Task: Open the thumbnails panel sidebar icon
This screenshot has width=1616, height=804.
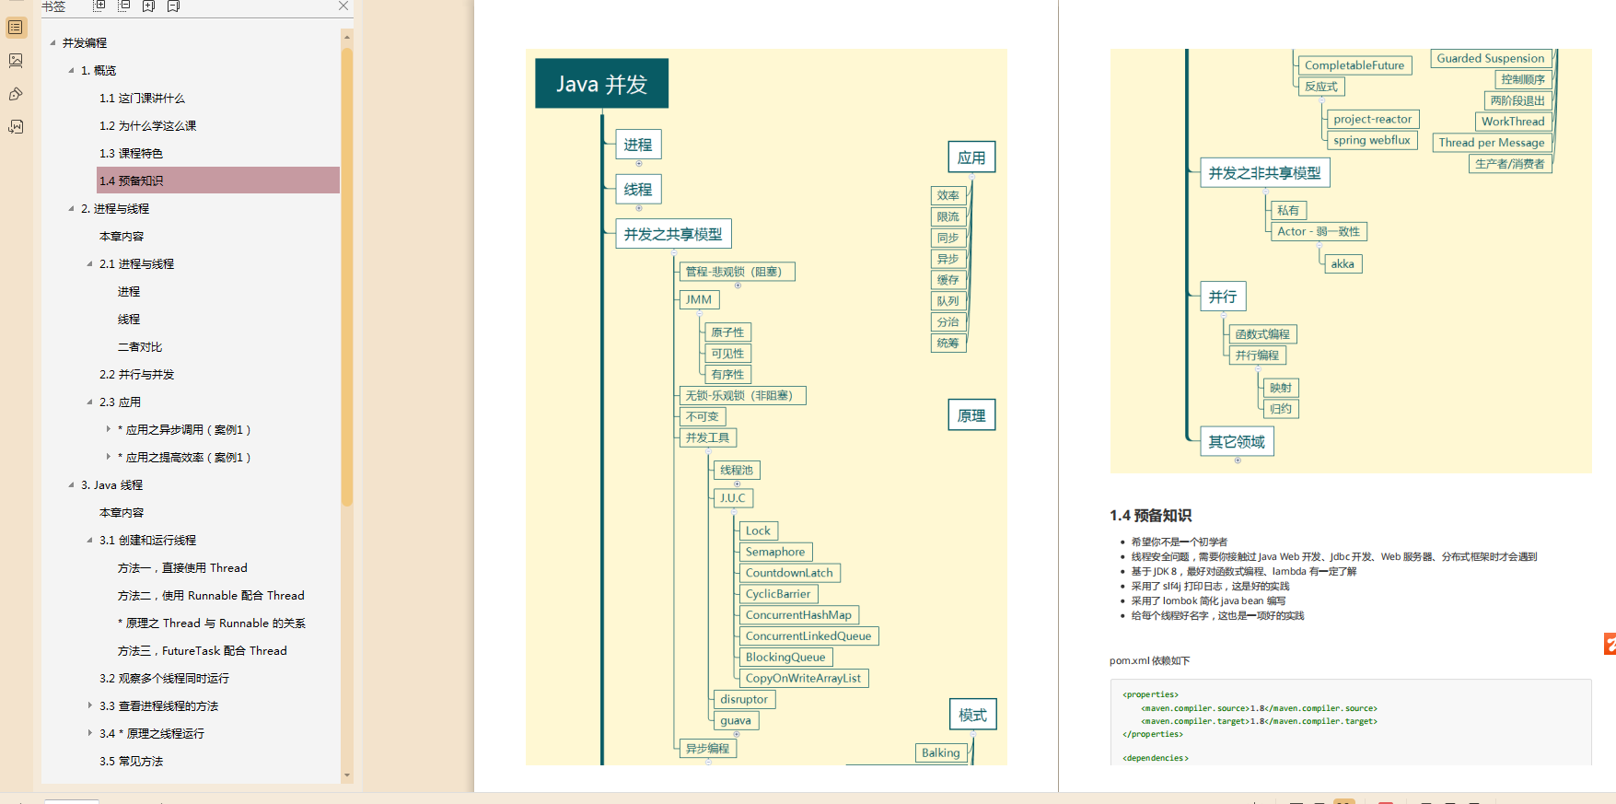Action: click(16, 61)
